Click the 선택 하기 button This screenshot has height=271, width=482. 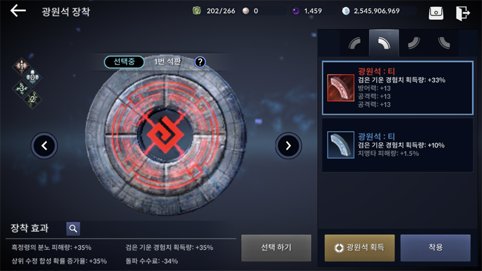click(x=276, y=248)
